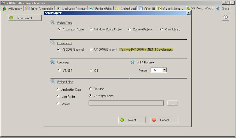Click the Project Folder wrench icon
The width and height of the screenshot is (236, 138).
click(x=52, y=81)
